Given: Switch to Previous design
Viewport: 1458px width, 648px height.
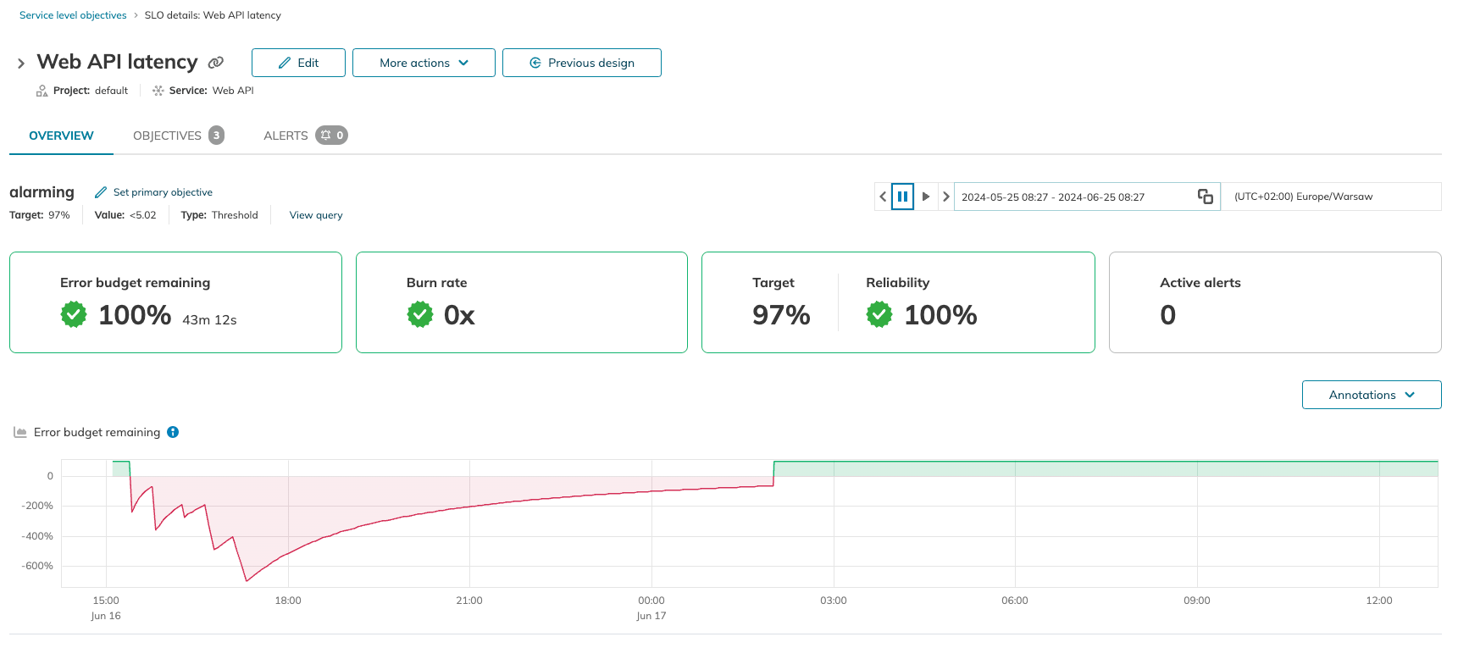Looking at the screenshot, I should (x=582, y=63).
